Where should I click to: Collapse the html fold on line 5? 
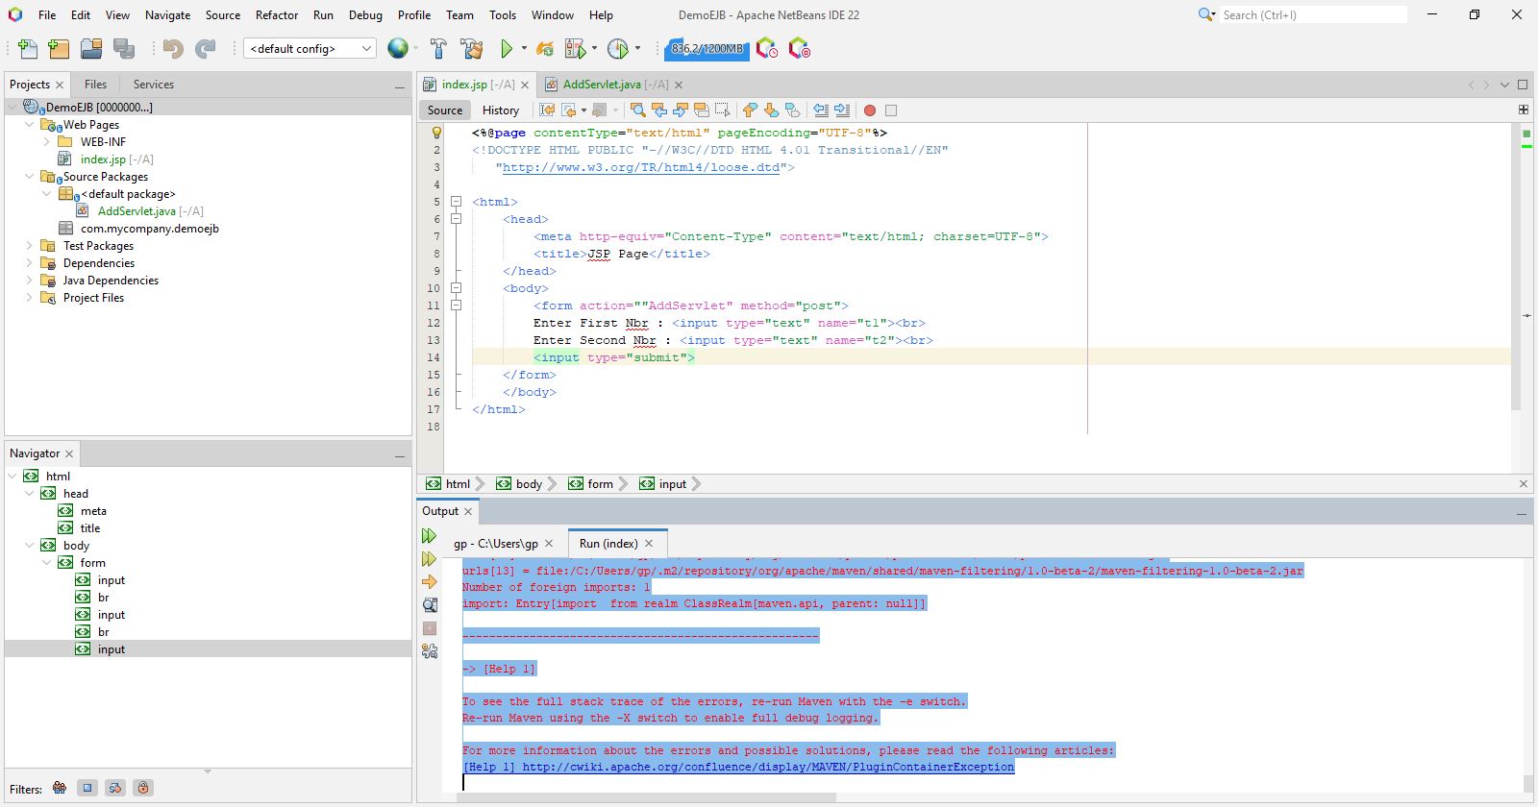tap(457, 202)
